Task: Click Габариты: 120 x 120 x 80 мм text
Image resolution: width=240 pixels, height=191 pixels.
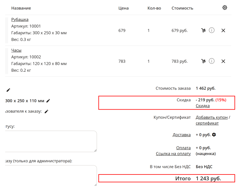Action: coord(39,64)
